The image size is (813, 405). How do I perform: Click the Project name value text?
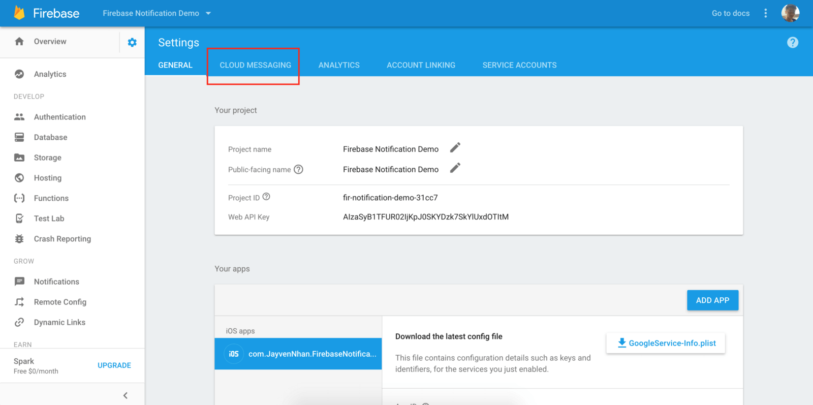click(x=391, y=149)
